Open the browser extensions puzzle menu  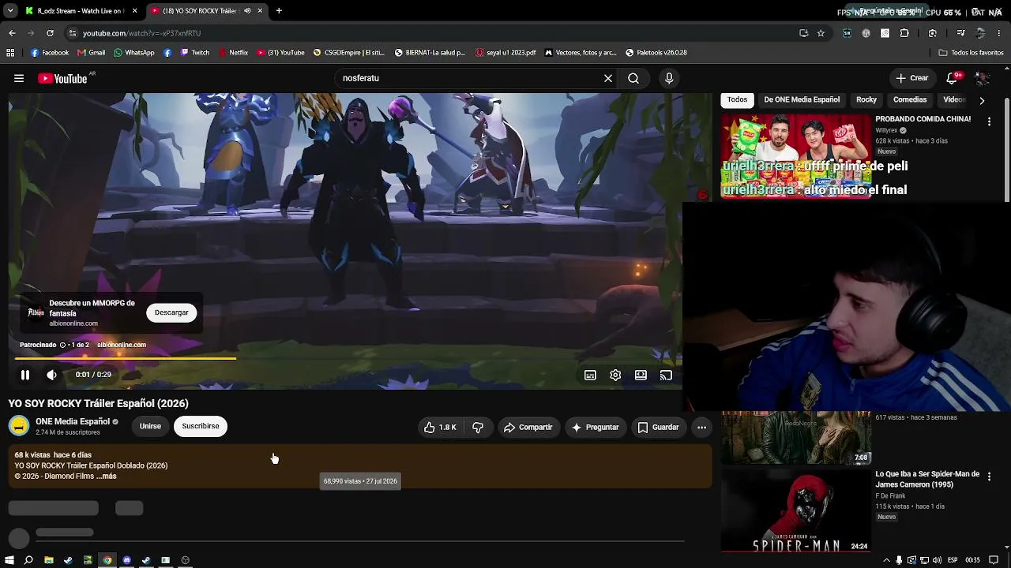click(x=904, y=33)
